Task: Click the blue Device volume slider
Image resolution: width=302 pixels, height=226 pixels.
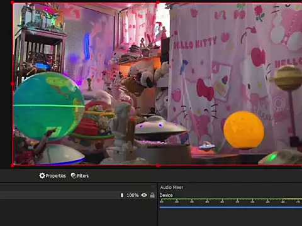Action: click(231, 207)
